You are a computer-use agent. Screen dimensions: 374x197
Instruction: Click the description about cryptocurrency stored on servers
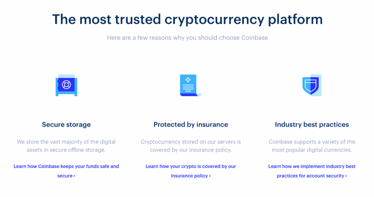tap(191, 146)
